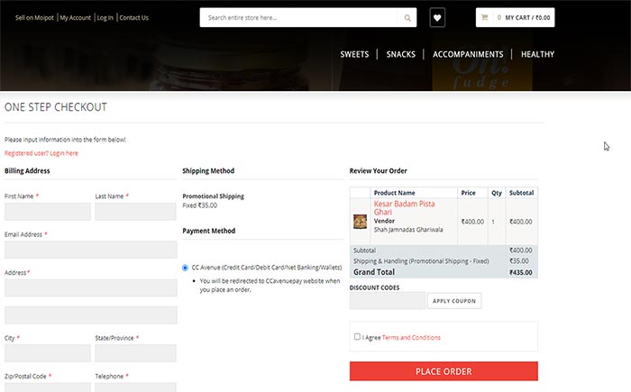Open Kesar Badam Pista Ghari product link
This screenshot has height=392, width=631.
(404, 207)
